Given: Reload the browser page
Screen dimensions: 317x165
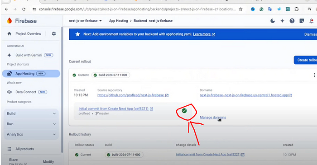Looking at the screenshot, I should (24, 9).
